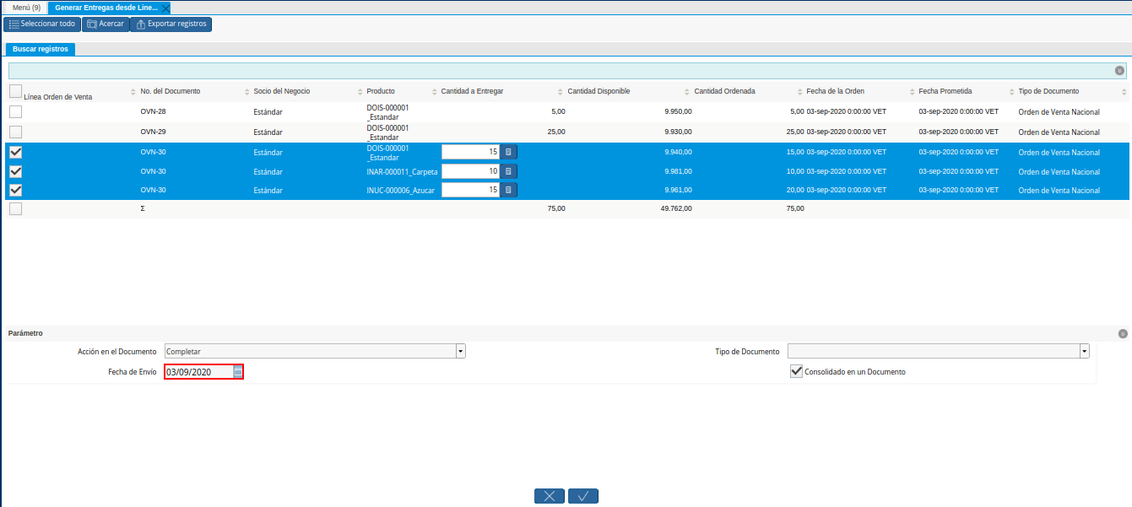This screenshot has width=1132, height=507.
Task: Expand the Tipo de Documento dropdown
Action: [1084, 351]
